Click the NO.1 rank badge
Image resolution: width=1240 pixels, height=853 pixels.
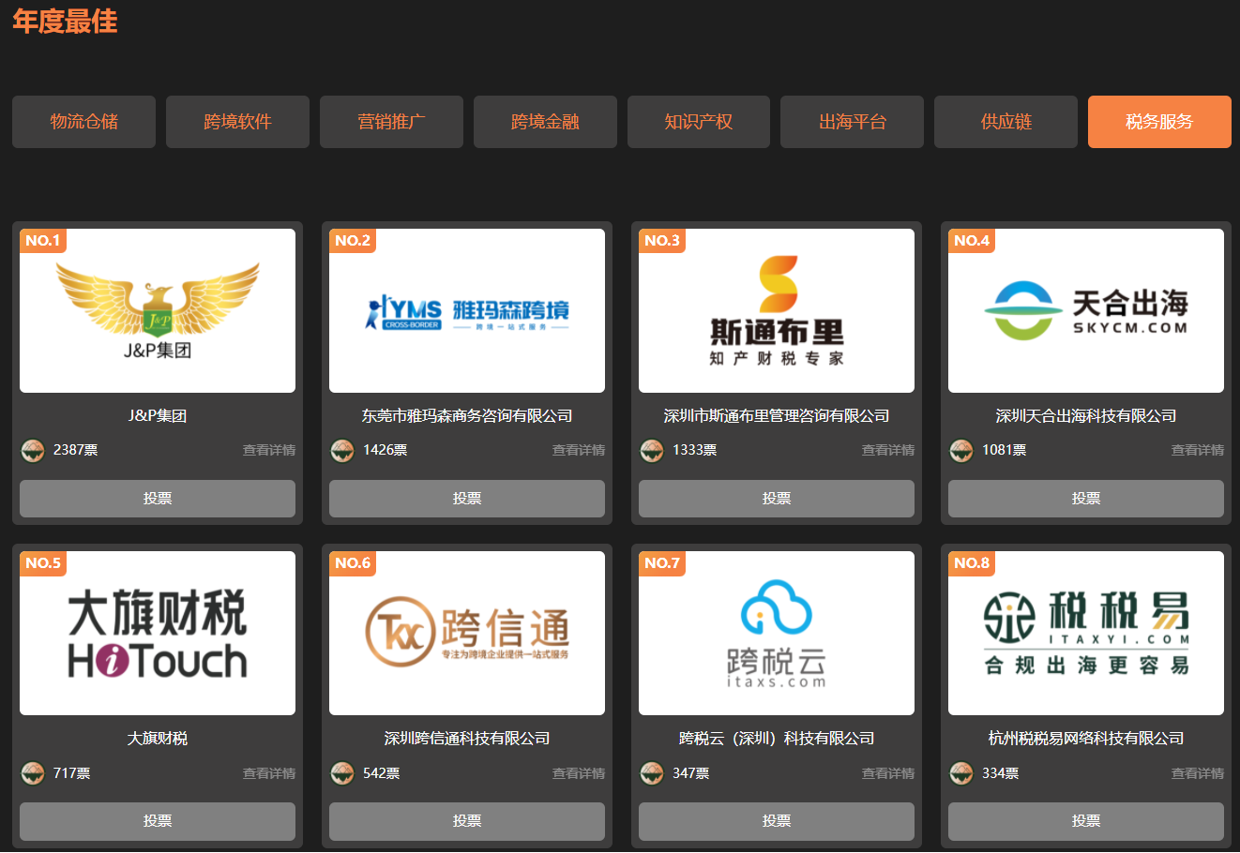point(43,241)
